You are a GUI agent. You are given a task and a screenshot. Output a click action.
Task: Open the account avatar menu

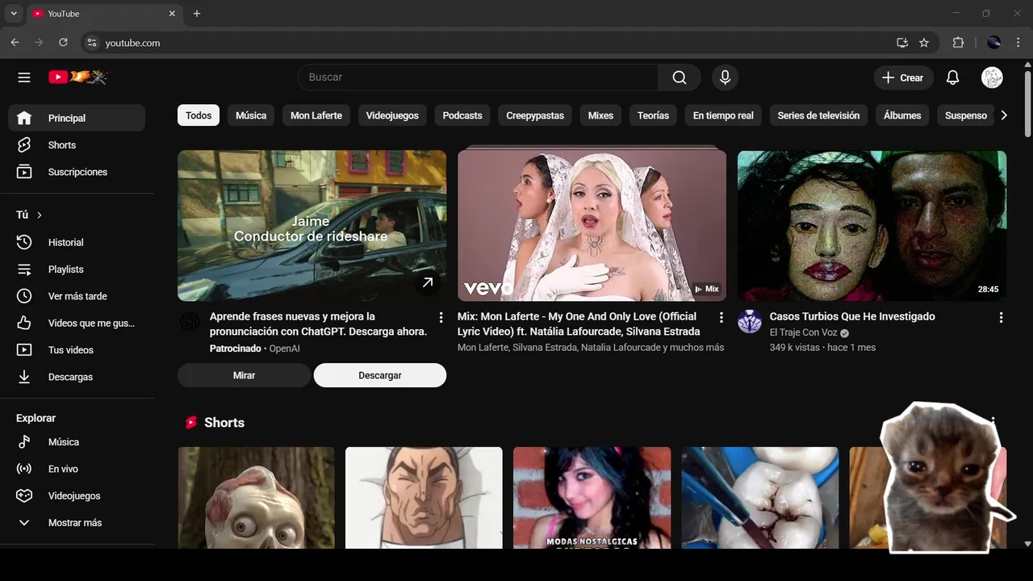click(x=992, y=77)
